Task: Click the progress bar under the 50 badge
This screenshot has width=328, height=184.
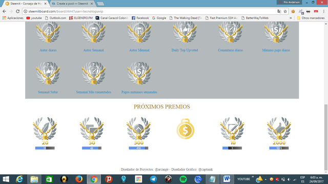Action: pyautogui.click(x=92, y=148)
